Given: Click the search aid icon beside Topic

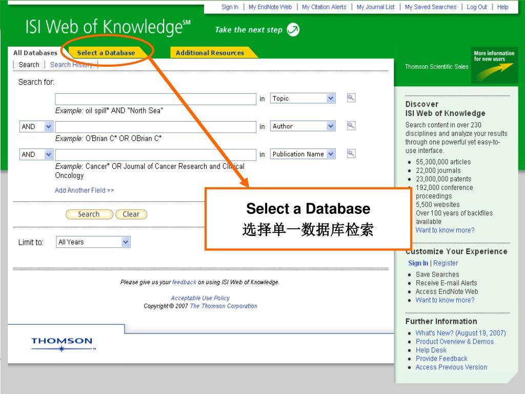Looking at the screenshot, I should click(x=351, y=98).
